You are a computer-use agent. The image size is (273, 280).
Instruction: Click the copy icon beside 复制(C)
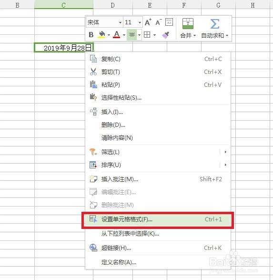point(93,59)
